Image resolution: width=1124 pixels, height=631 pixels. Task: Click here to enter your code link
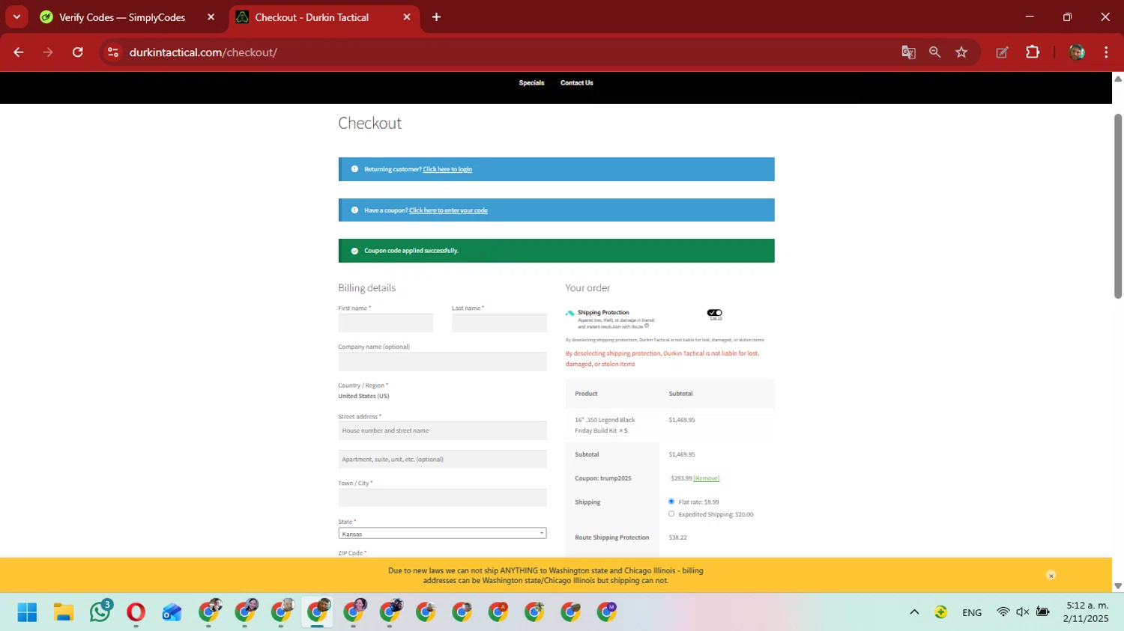(448, 210)
